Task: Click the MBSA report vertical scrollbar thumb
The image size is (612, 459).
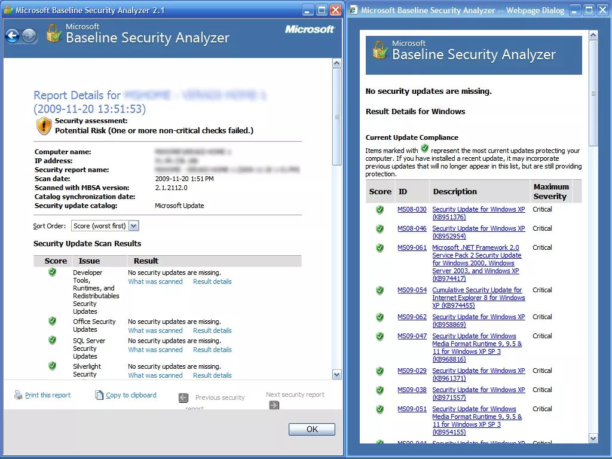Action: (x=337, y=117)
